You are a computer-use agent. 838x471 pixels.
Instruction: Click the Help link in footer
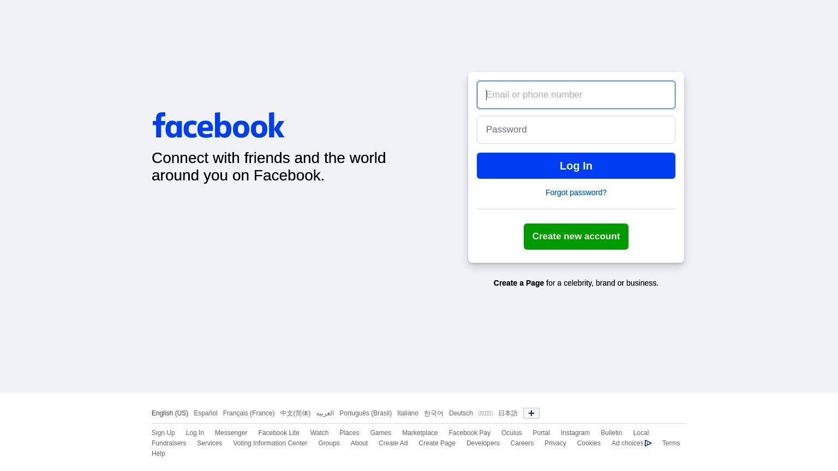(x=158, y=454)
